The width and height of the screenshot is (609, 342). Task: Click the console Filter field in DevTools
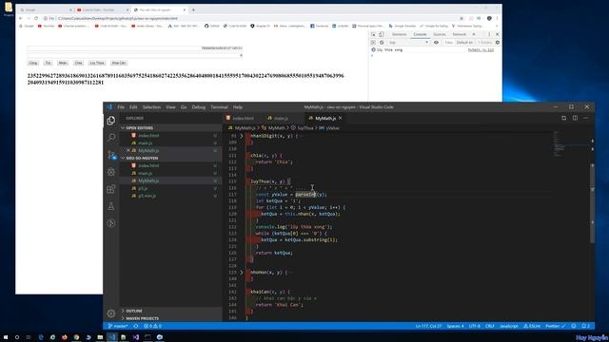tap(448, 42)
